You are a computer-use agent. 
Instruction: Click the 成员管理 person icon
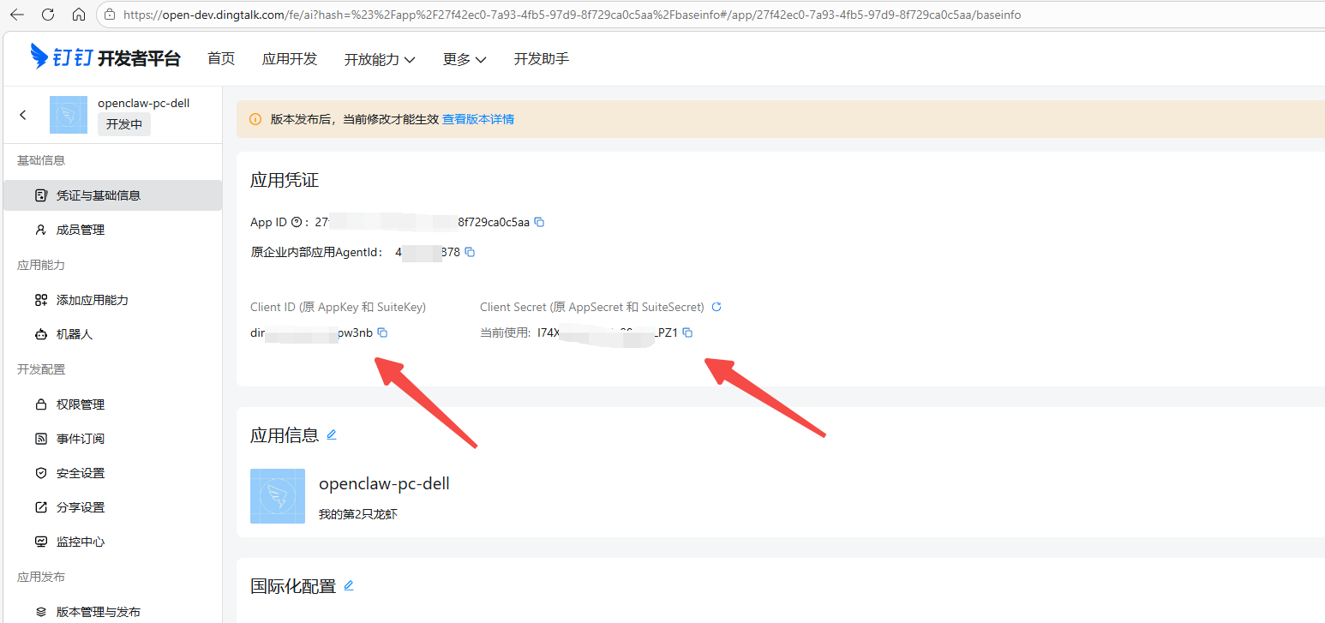[x=40, y=230]
